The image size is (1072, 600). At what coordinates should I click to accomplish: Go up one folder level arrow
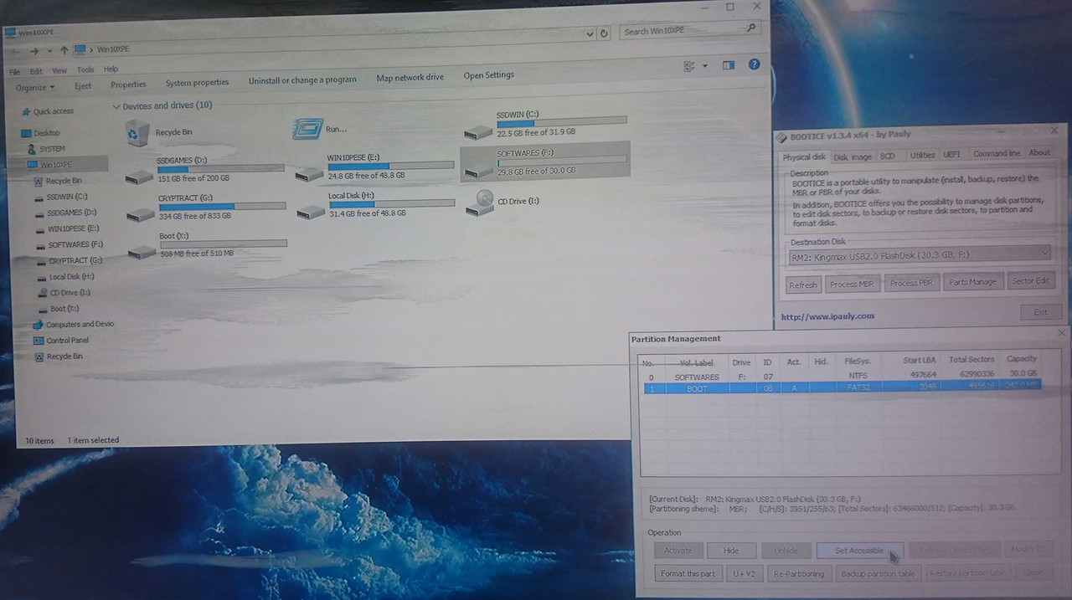click(64, 50)
